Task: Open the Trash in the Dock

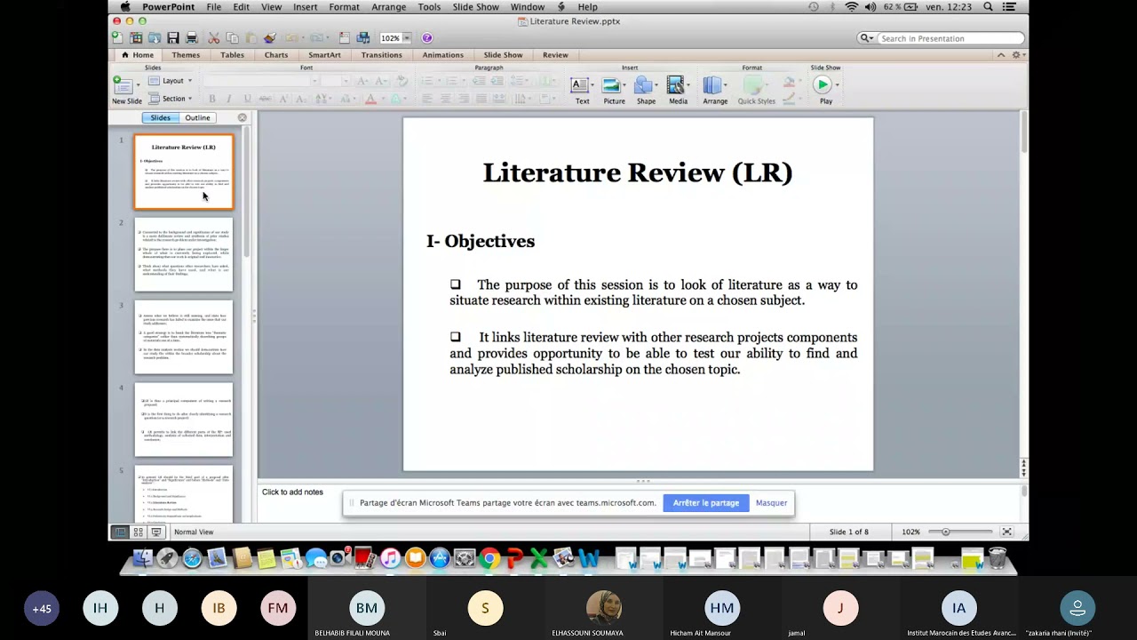Action: 998,558
